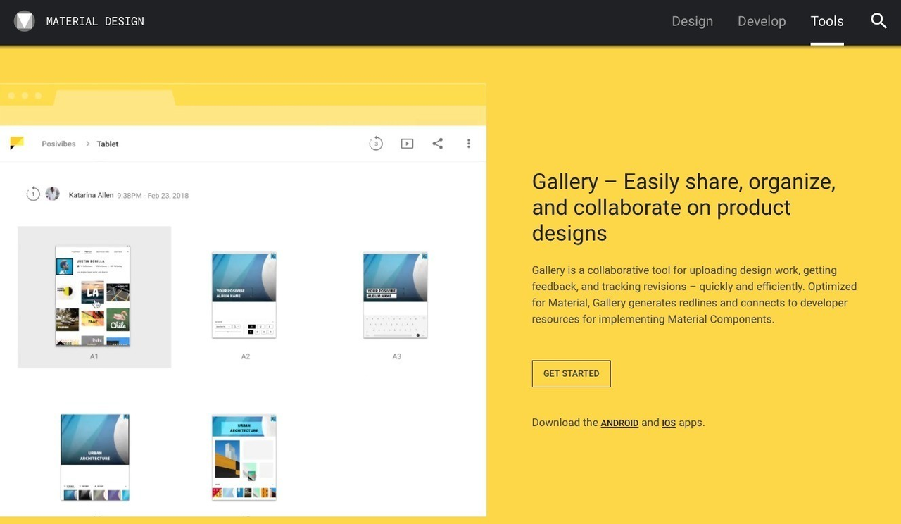Open the Develop navigation tab
This screenshot has height=524, width=901.
click(761, 21)
